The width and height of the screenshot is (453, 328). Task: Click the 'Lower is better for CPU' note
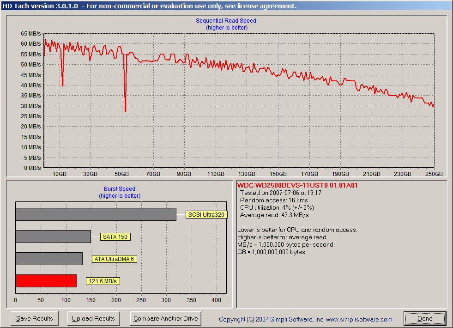pyautogui.click(x=297, y=230)
